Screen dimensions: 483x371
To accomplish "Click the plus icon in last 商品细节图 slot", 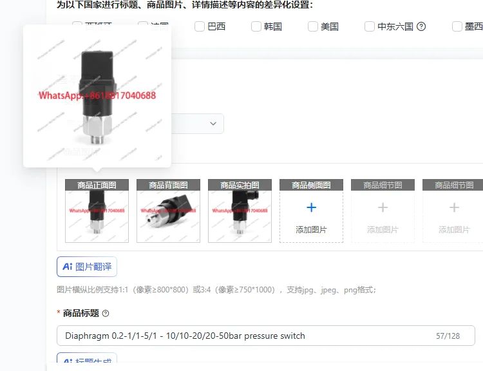I will [x=454, y=207].
